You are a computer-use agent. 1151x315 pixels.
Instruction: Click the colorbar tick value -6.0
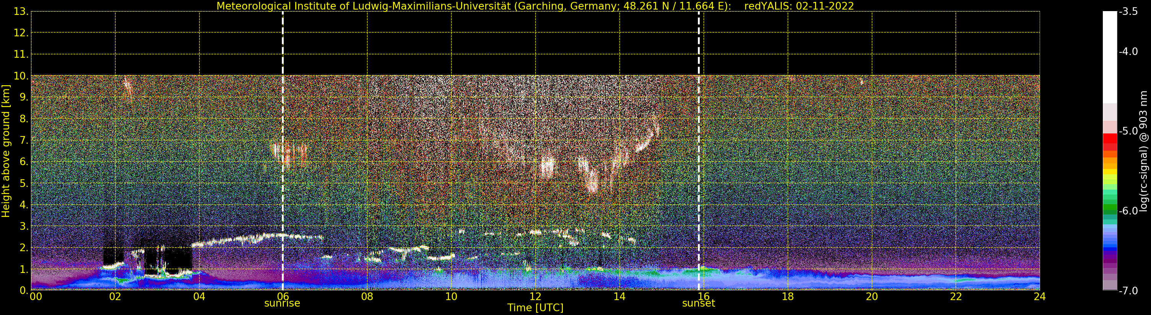point(1128,211)
